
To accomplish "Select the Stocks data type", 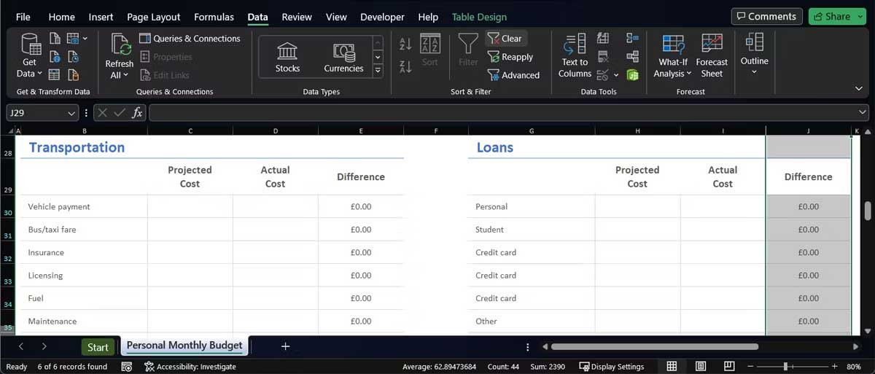I will click(287, 58).
